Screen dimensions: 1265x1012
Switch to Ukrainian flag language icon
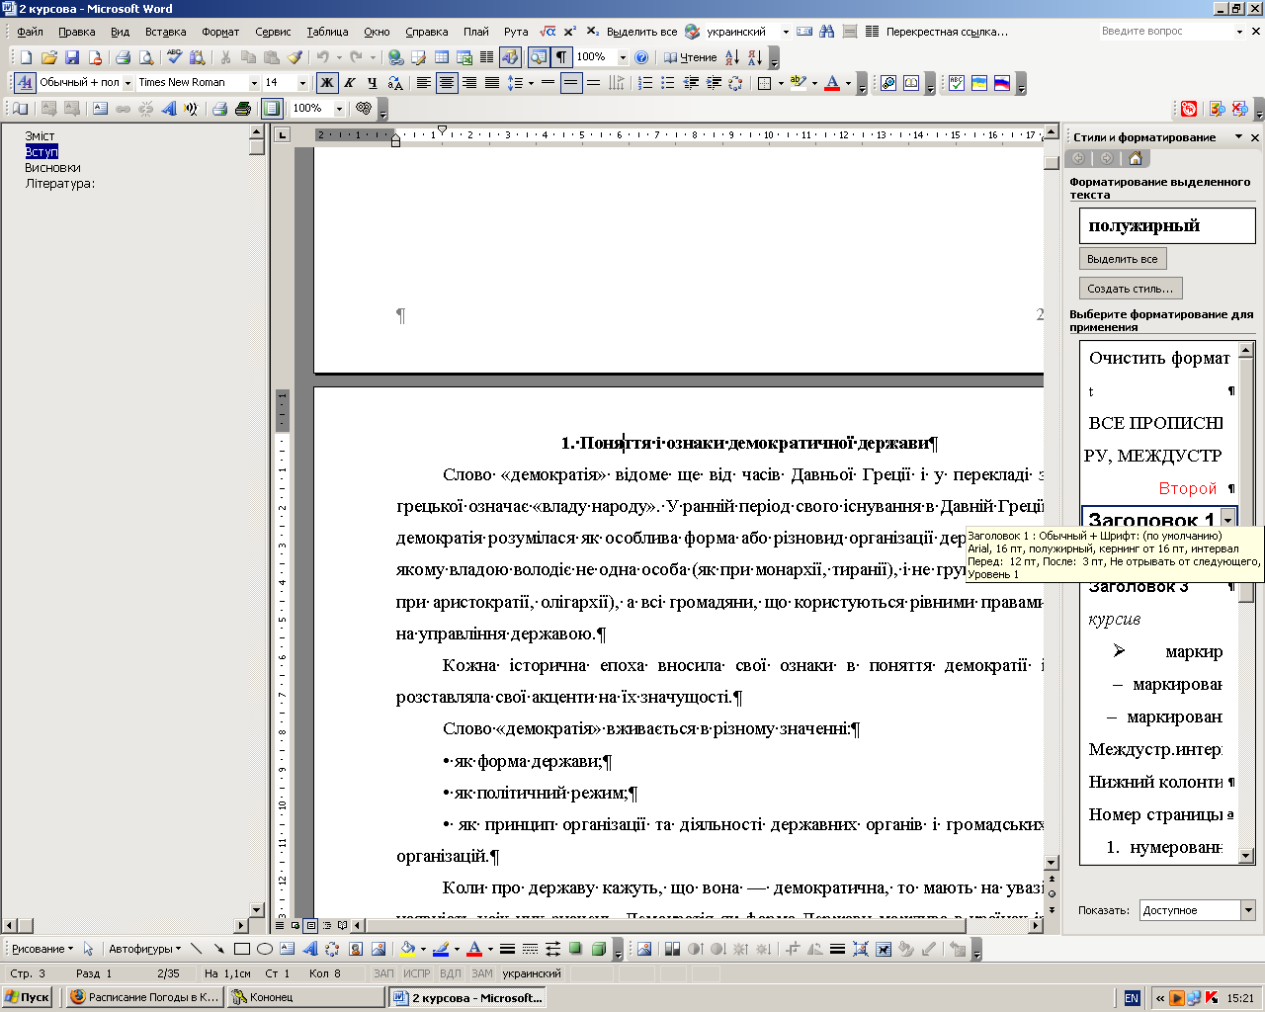(979, 83)
